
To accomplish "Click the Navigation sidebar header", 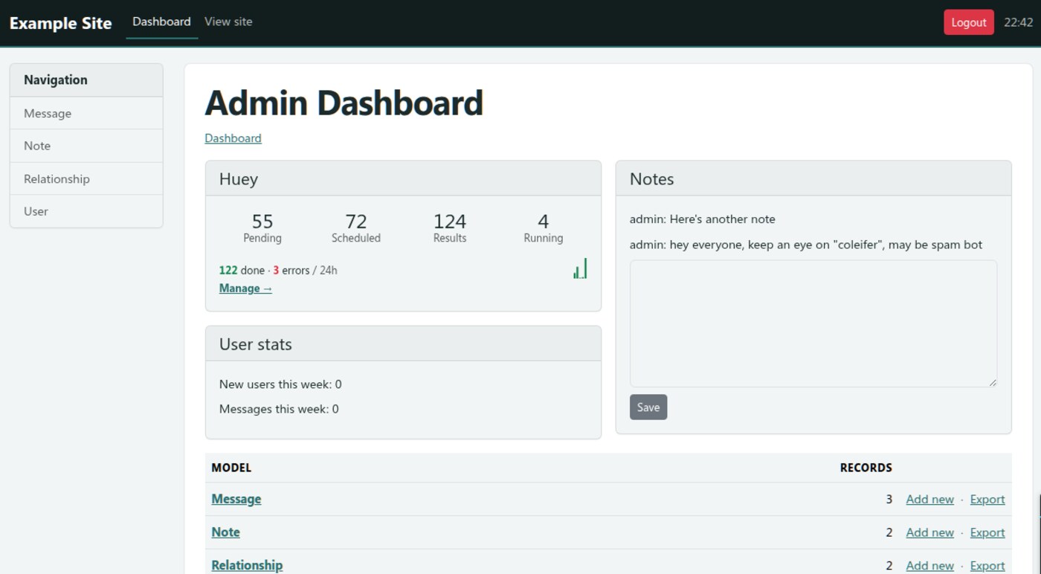I will click(86, 80).
